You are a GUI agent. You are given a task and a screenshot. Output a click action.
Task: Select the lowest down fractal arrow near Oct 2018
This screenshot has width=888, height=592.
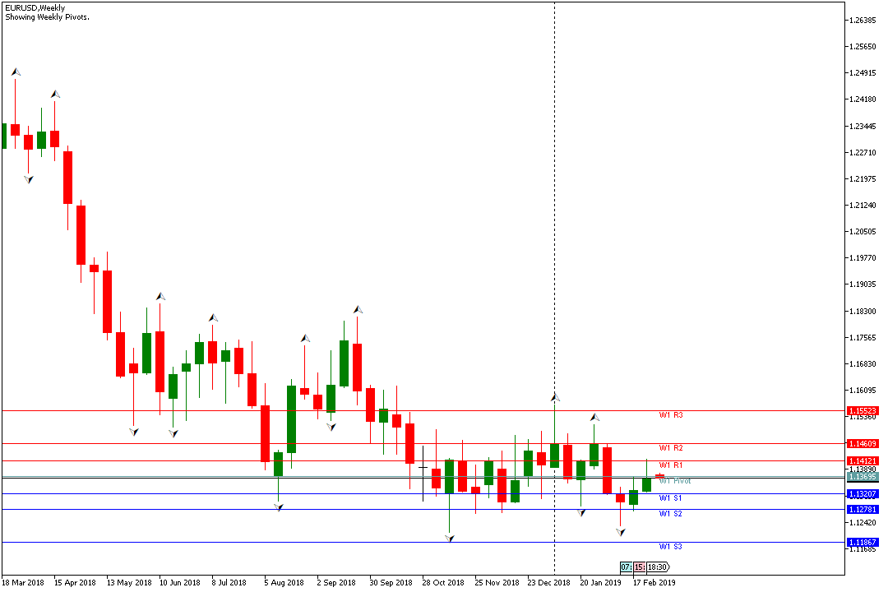[450, 539]
